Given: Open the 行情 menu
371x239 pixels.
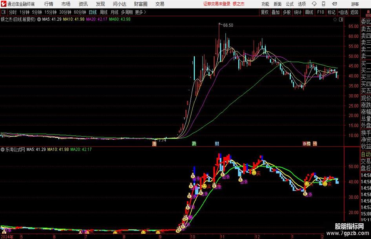Looking at the screenshot, I should 49,4.
